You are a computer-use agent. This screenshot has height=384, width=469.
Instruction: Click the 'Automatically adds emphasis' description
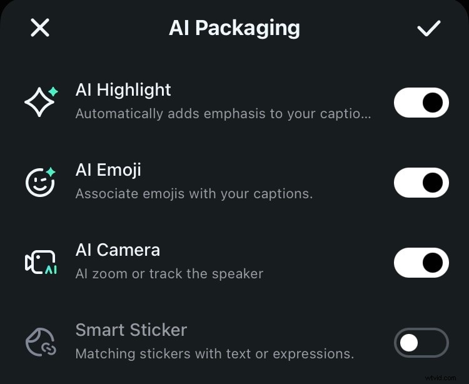click(223, 114)
